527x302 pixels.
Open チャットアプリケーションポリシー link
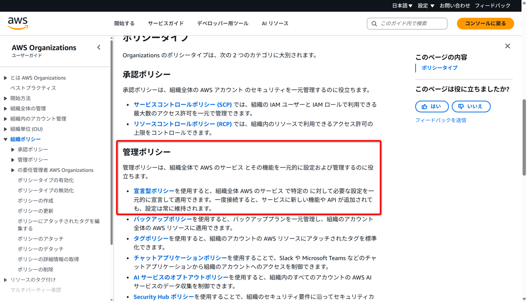click(180, 258)
